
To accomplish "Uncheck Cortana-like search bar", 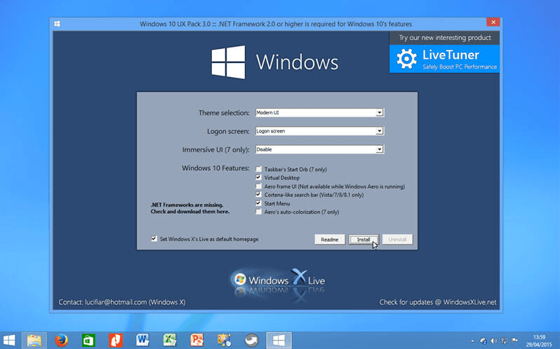I will (258, 195).
